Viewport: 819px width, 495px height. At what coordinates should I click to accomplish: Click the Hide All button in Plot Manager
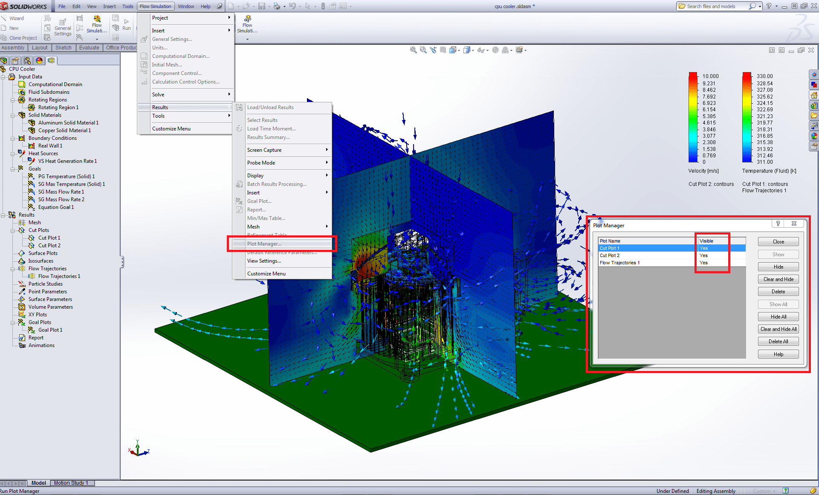point(778,316)
